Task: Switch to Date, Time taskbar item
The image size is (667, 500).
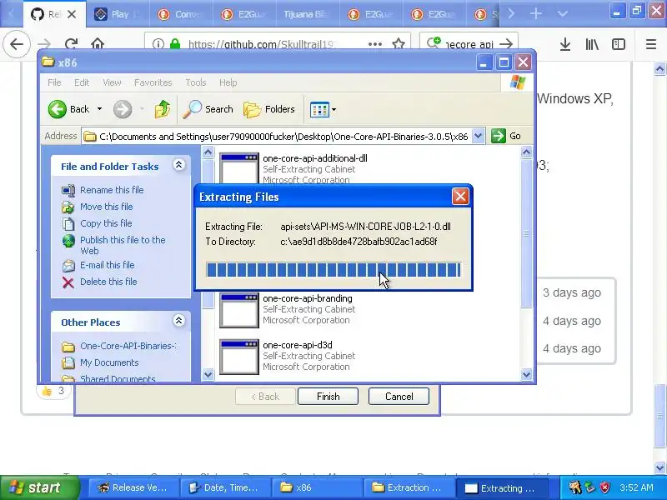Action: pos(223,487)
